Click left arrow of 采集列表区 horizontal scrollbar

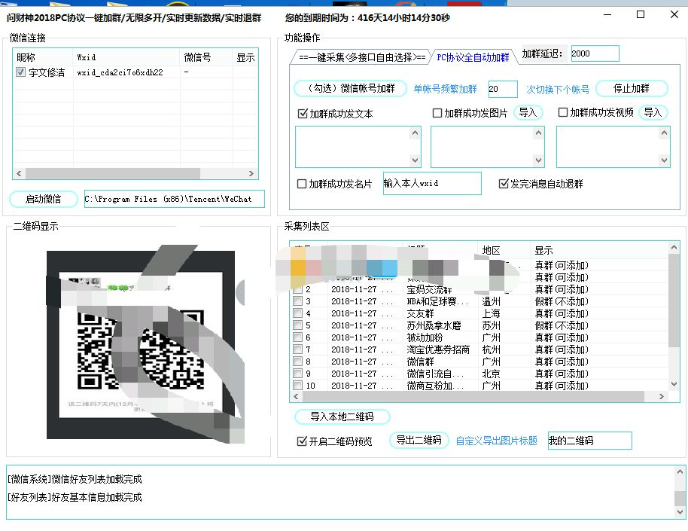tap(296, 397)
